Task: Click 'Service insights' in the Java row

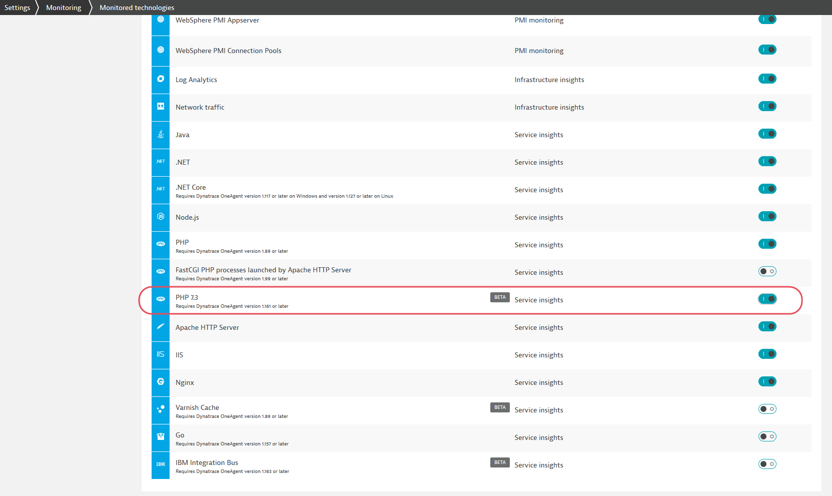Action: tap(539, 135)
